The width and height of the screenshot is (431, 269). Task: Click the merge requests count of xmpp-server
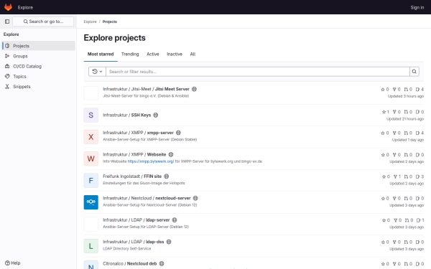408,133
